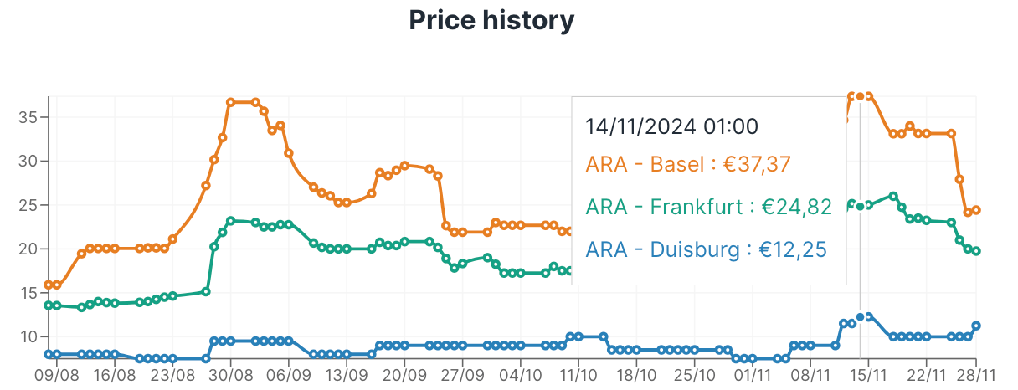This screenshot has width=1018, height=390.
Task: Pick the leftmost orange Basel data point
Action: (x=49, y=285)
